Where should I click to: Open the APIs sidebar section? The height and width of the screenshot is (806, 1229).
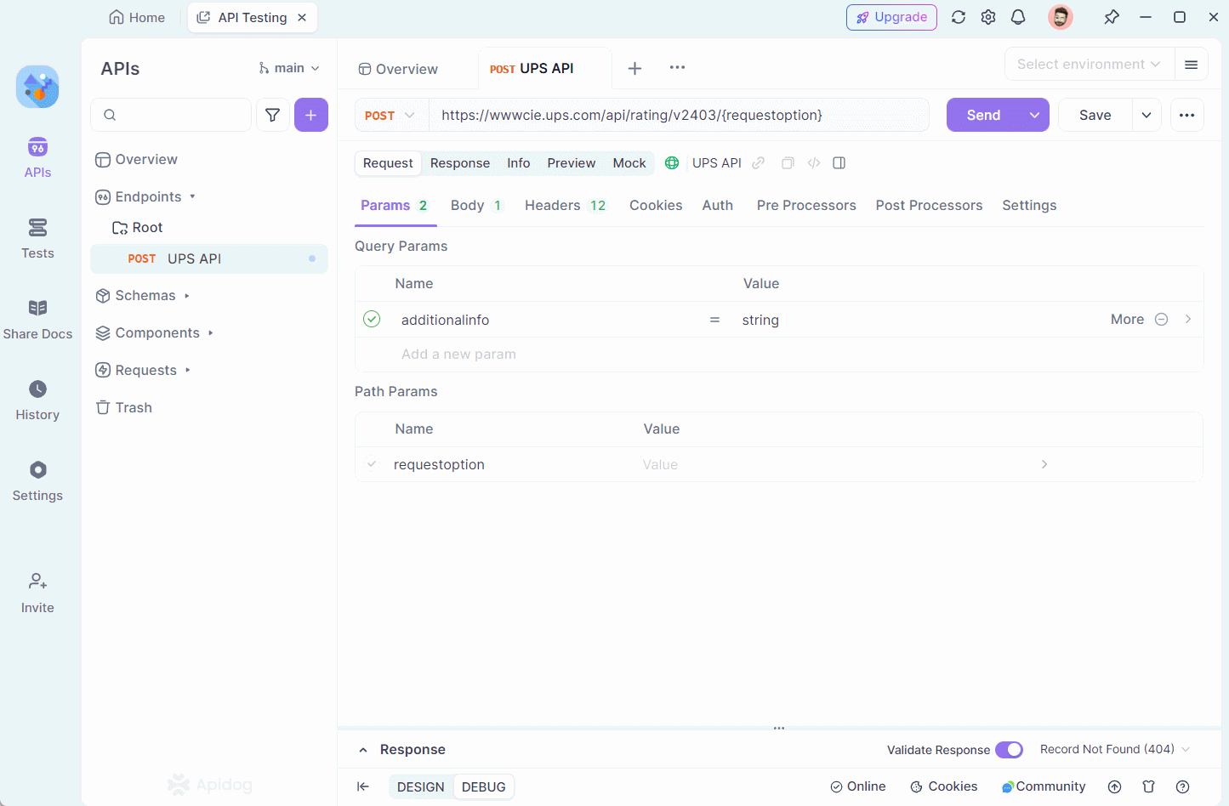point(37,158)
